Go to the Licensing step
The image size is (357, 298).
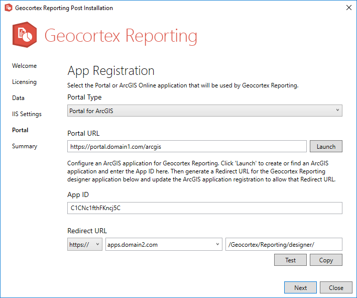click(24, 82)
